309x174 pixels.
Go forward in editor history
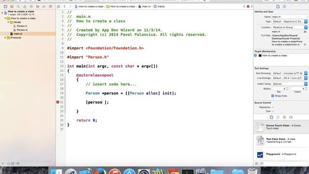[x=70, y=6]
